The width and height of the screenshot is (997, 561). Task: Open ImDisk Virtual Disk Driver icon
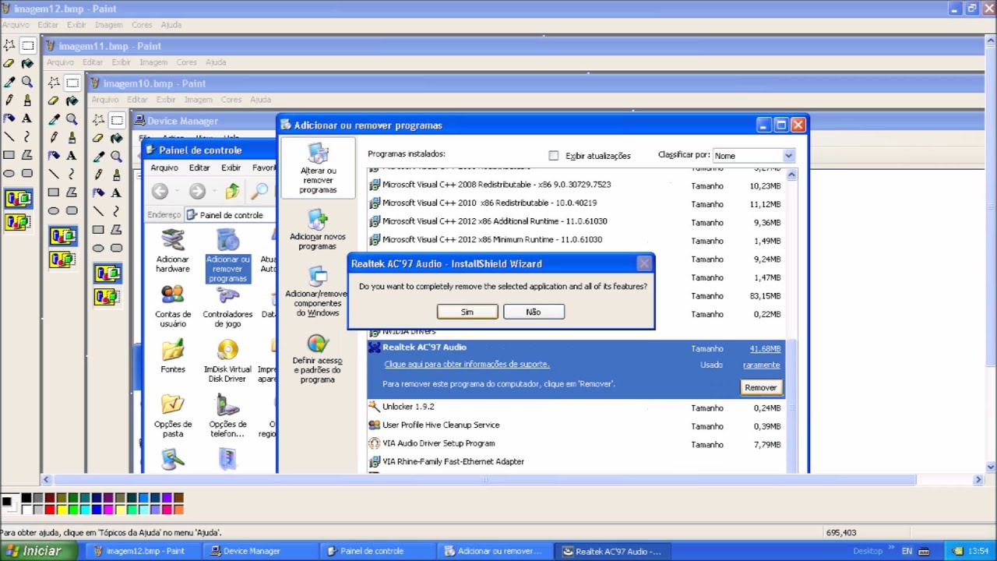tap(227, 362)
